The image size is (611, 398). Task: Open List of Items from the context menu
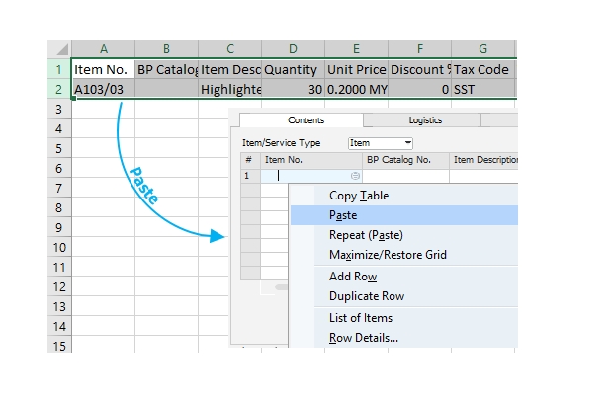(404, 318)
